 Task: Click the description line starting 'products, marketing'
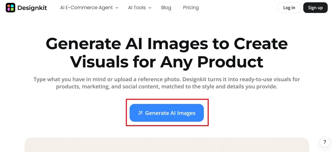click(x=167, y=87)
